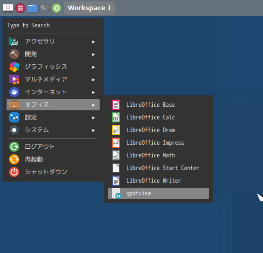Image resolution: width=263 pixels, height=253 pixels.
Task: Open the 設定 menu entry
Action: [x=53, y=117]
